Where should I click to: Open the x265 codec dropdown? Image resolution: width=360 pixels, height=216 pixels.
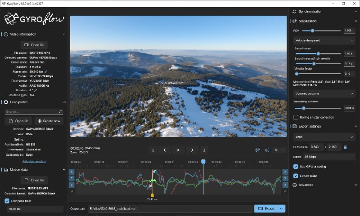coord(324,136)
